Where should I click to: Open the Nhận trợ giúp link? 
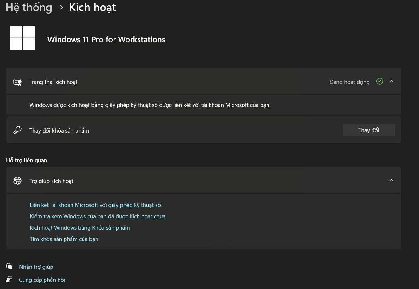(x=36, y=267)
